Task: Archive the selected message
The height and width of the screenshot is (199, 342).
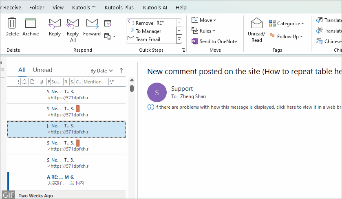Action: 31,27
